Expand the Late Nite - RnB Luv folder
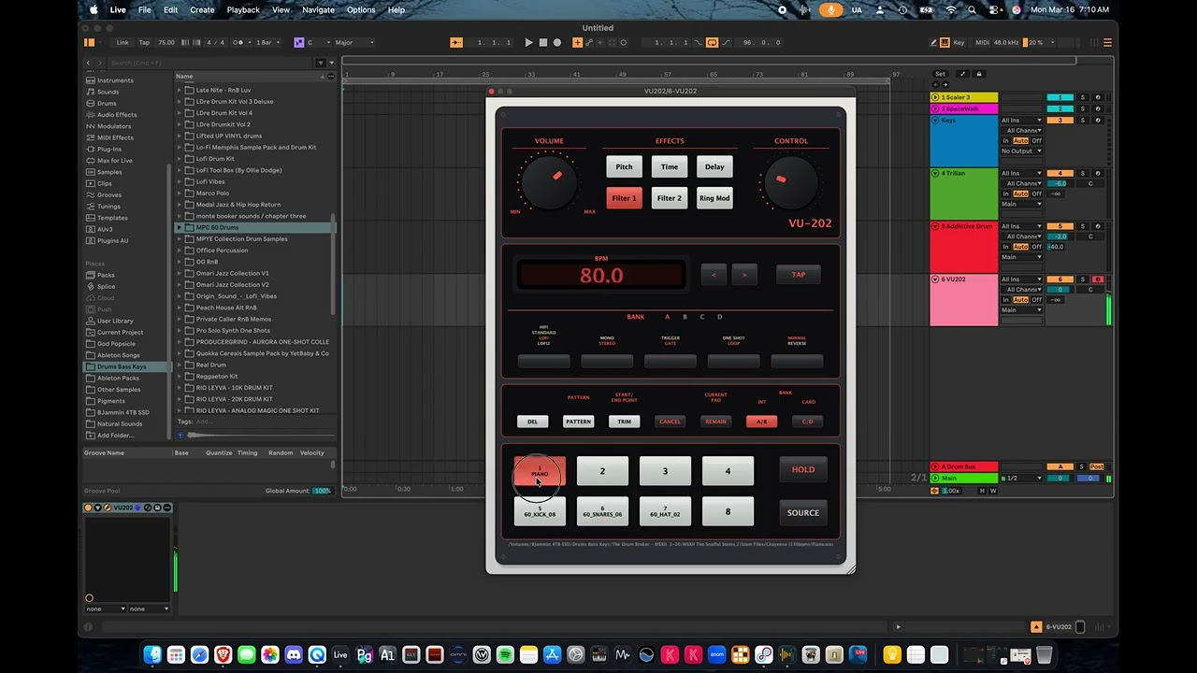This screenshot has width=1197, height=673. point(180,90)
